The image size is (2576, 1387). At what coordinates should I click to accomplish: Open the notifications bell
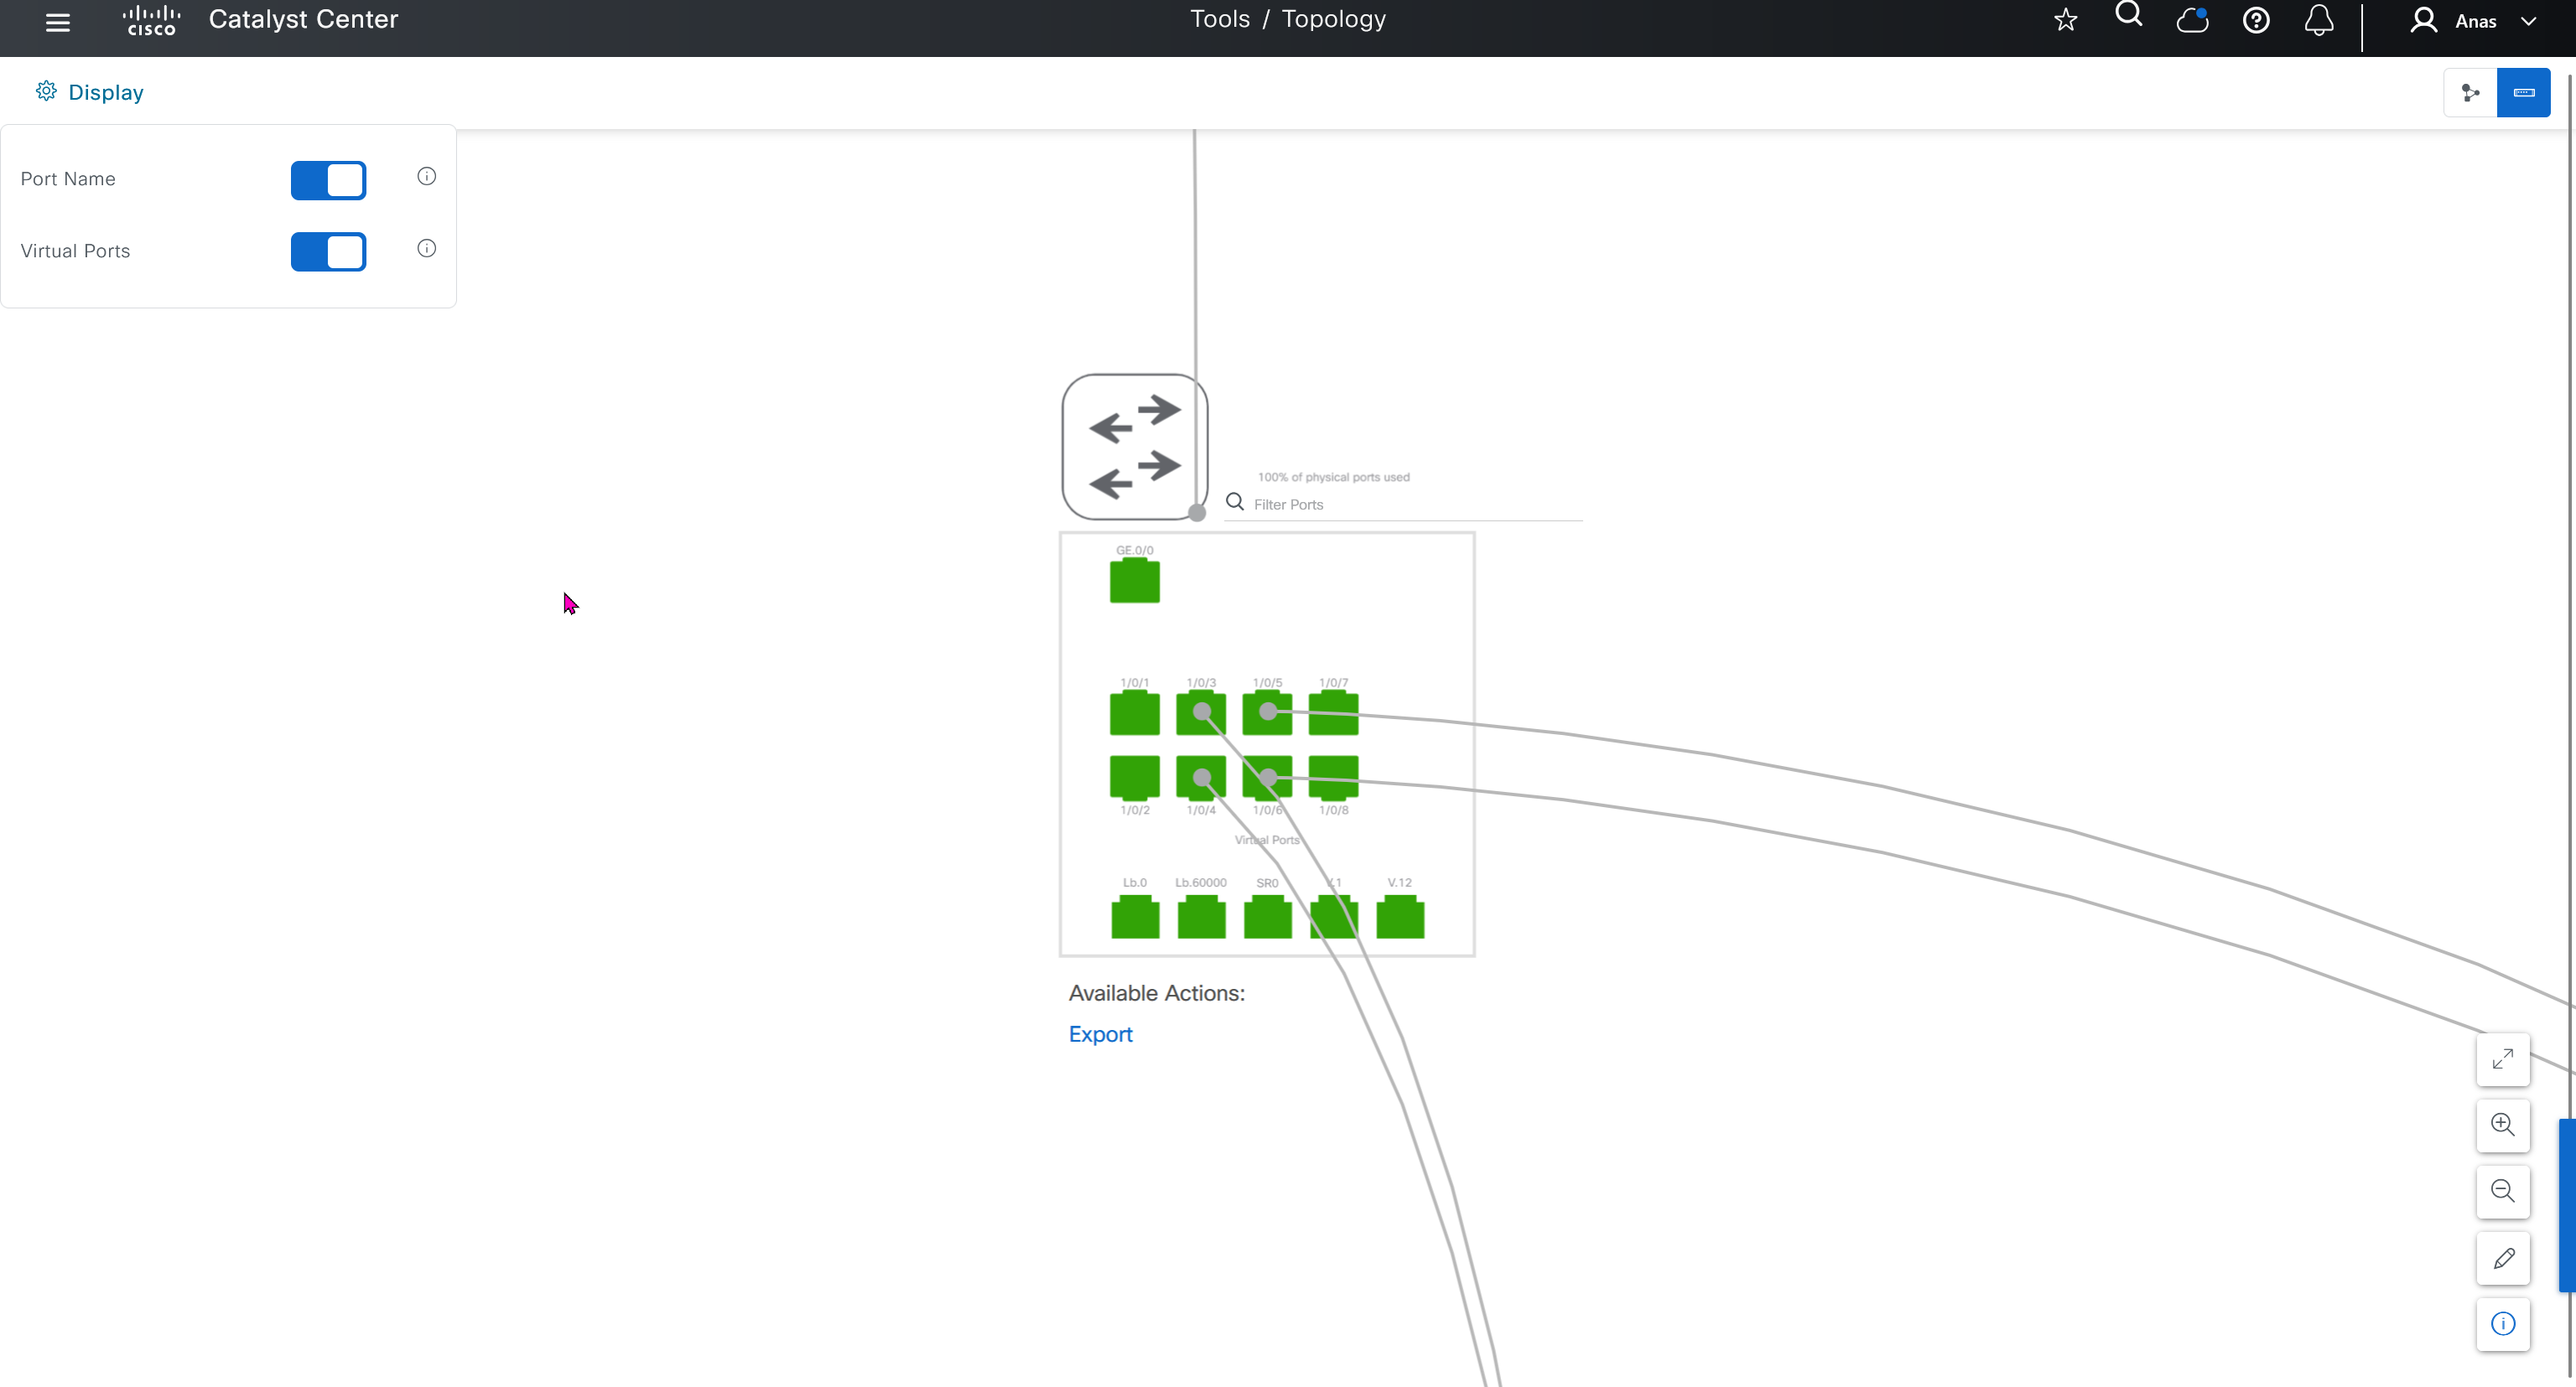pyautogui.click(x=2318, y=20)
